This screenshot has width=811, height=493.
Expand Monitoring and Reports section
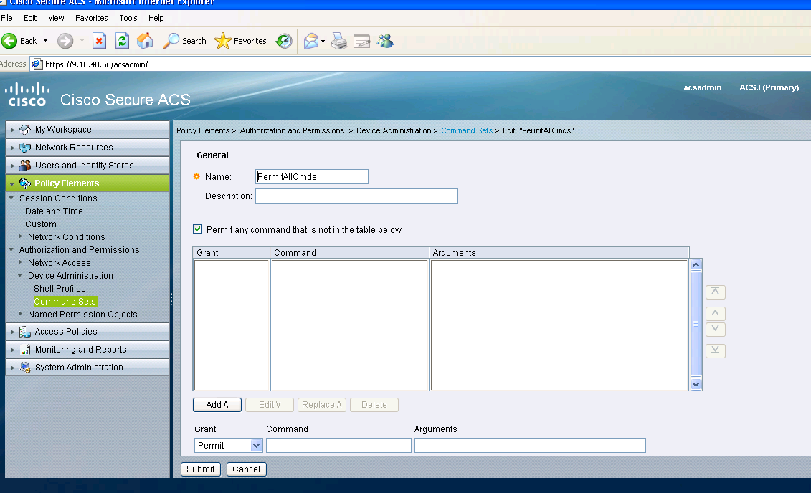(12, 349)
